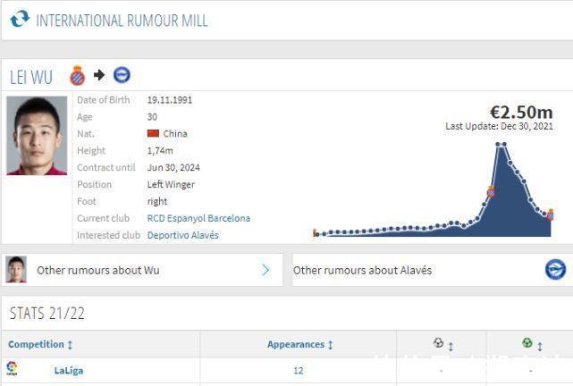
Task: Click the latest Espanyol marker at chart end
Action: click(x=550, y=214)
